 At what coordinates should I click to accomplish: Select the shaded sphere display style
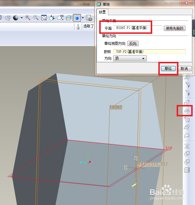tap(16, 18)
